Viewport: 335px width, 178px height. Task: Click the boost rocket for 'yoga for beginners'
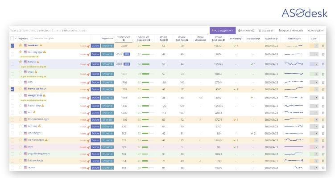pyautogui.click(x=88, y=154)
